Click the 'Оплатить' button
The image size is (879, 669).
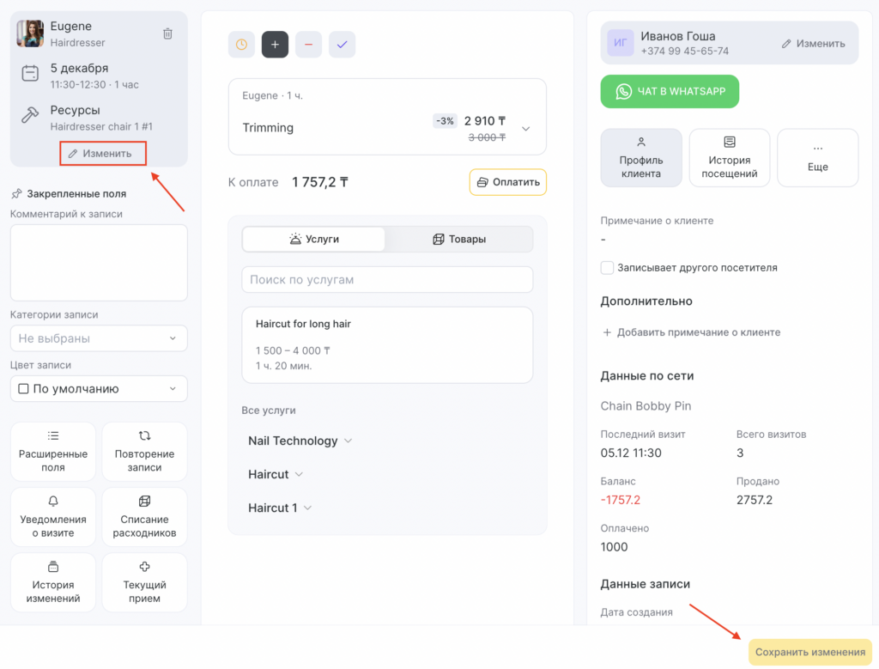(507, 182)
